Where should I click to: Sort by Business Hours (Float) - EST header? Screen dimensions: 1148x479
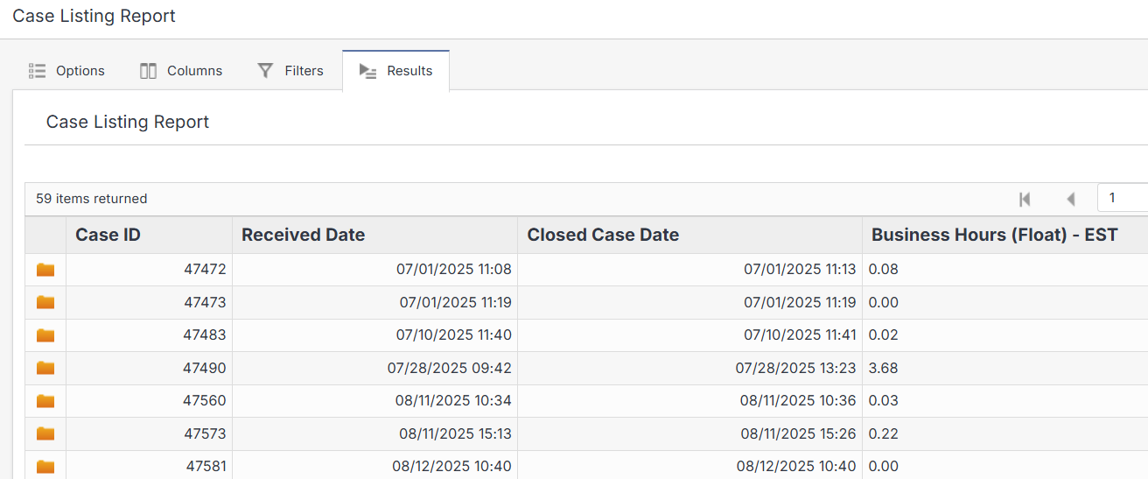click(x=994, y=235)
